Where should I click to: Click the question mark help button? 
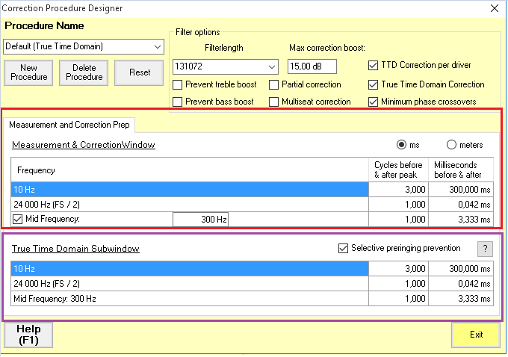(485, 249)
